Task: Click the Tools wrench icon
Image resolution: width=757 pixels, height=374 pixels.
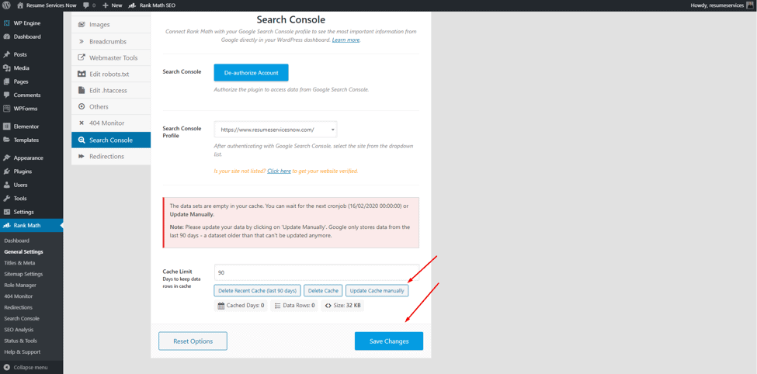Action: [x=7, y=199]
